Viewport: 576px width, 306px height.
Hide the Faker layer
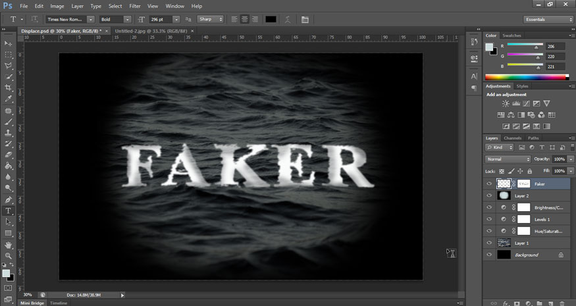pyautogui.click(x=489, y=184)
